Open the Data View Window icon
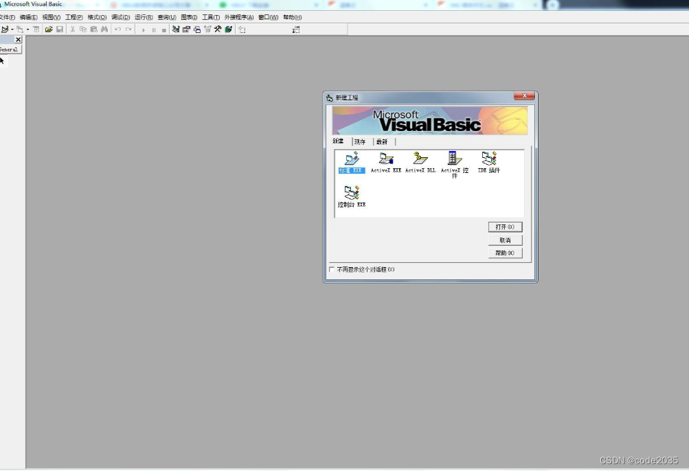 point(229,30)
